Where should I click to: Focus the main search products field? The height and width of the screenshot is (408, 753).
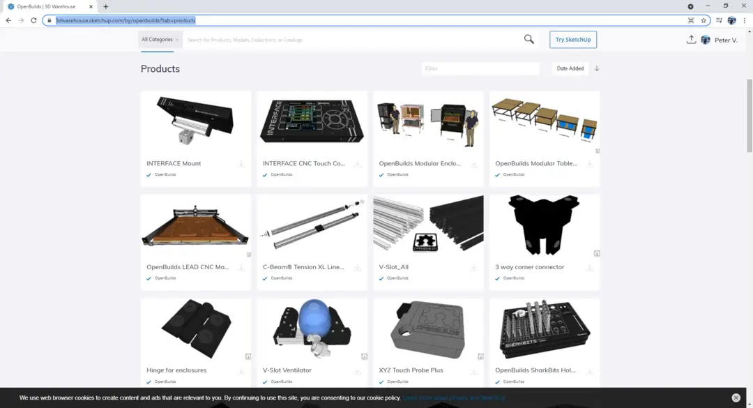click(353, 40)
